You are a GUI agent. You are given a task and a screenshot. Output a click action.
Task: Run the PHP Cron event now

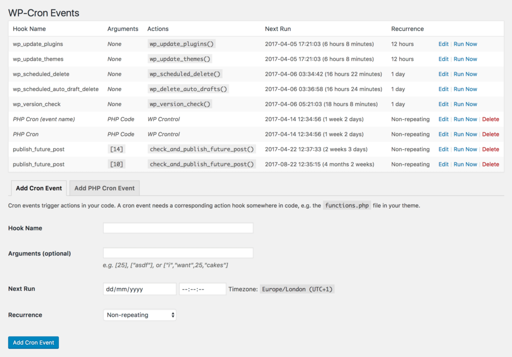coord(465,134)
